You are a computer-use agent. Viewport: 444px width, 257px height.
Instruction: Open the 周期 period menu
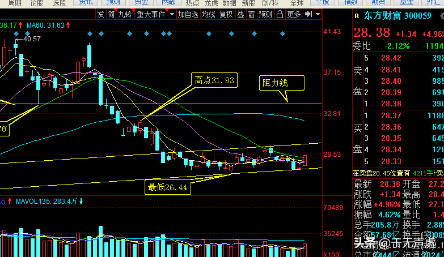(15, 3)
